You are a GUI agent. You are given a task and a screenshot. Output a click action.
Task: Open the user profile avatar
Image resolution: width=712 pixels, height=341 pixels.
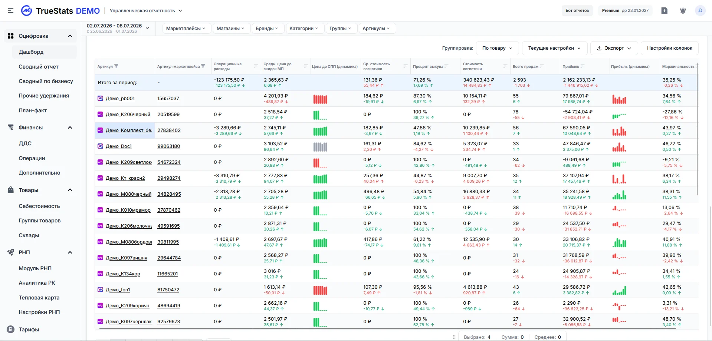tap(700, 11)
